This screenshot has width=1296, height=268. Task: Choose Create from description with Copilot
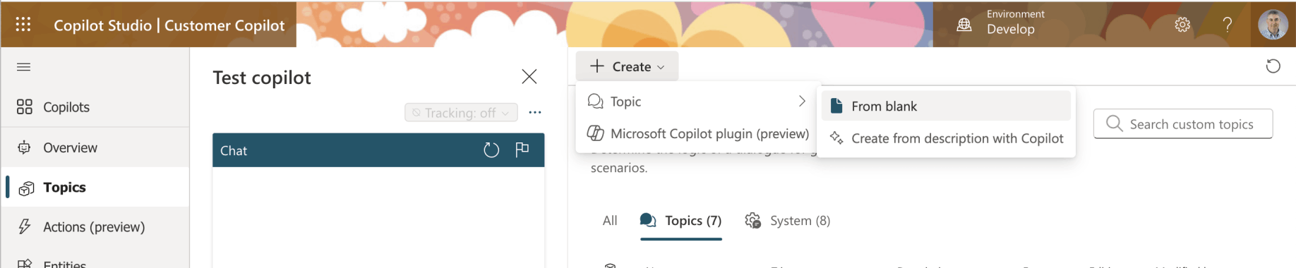click(946, 138)
